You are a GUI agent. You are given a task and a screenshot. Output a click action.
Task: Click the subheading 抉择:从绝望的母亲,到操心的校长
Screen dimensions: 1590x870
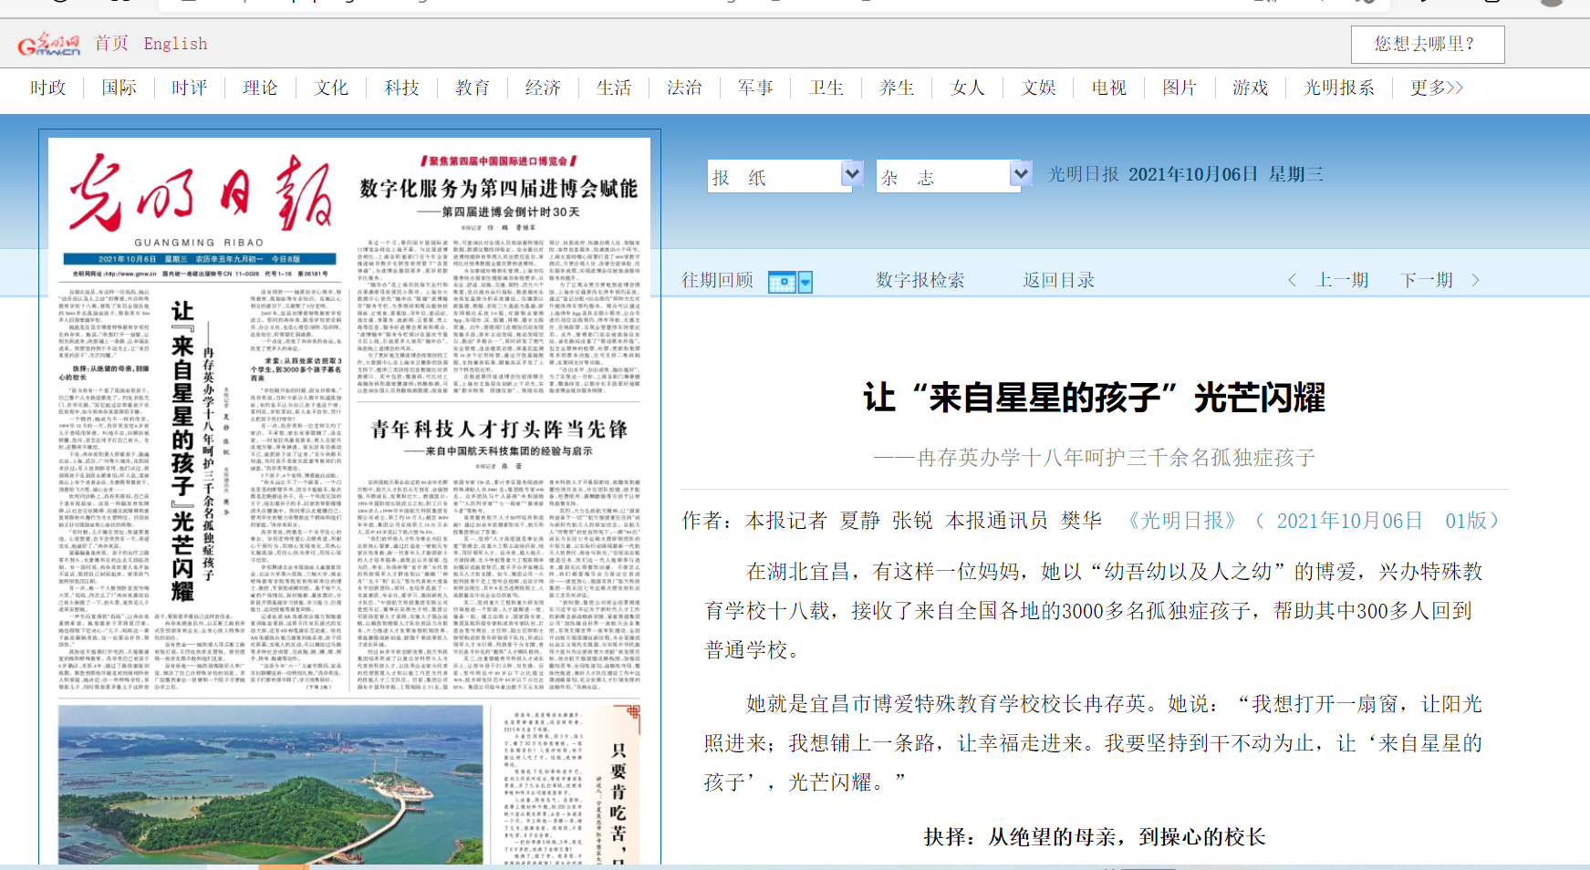1094,837
